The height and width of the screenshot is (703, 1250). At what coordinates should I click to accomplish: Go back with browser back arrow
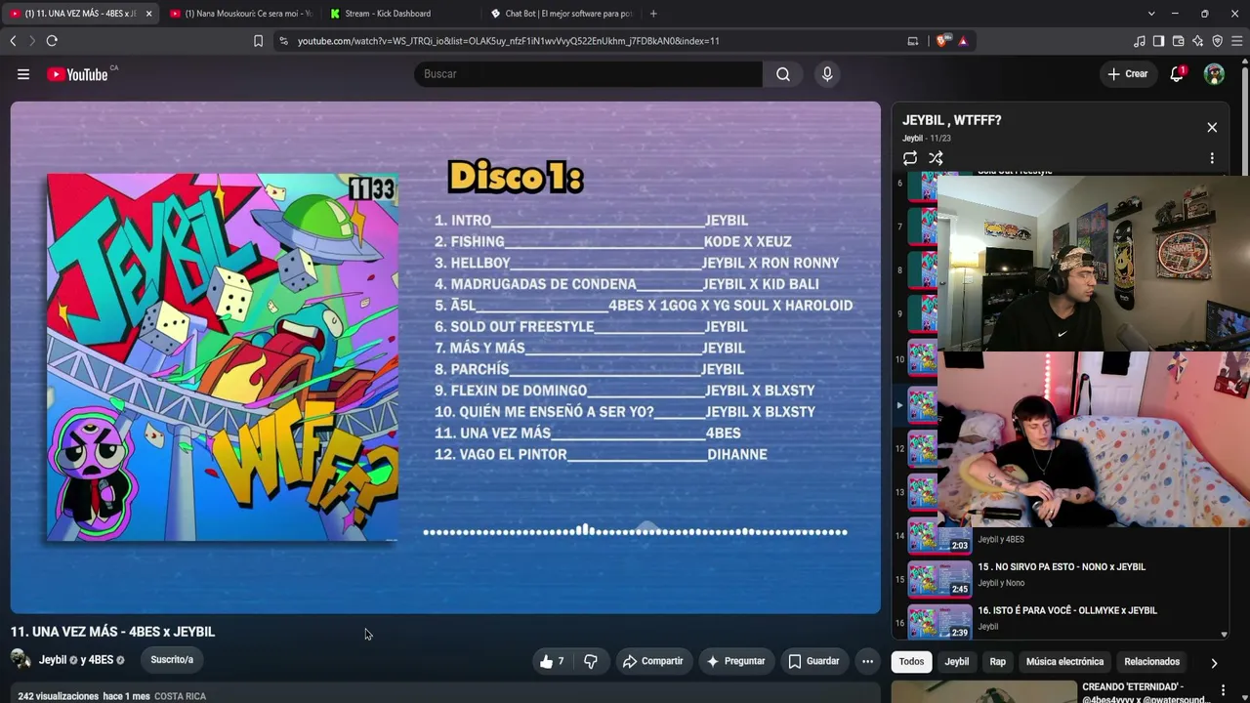(x=13, y=41)
